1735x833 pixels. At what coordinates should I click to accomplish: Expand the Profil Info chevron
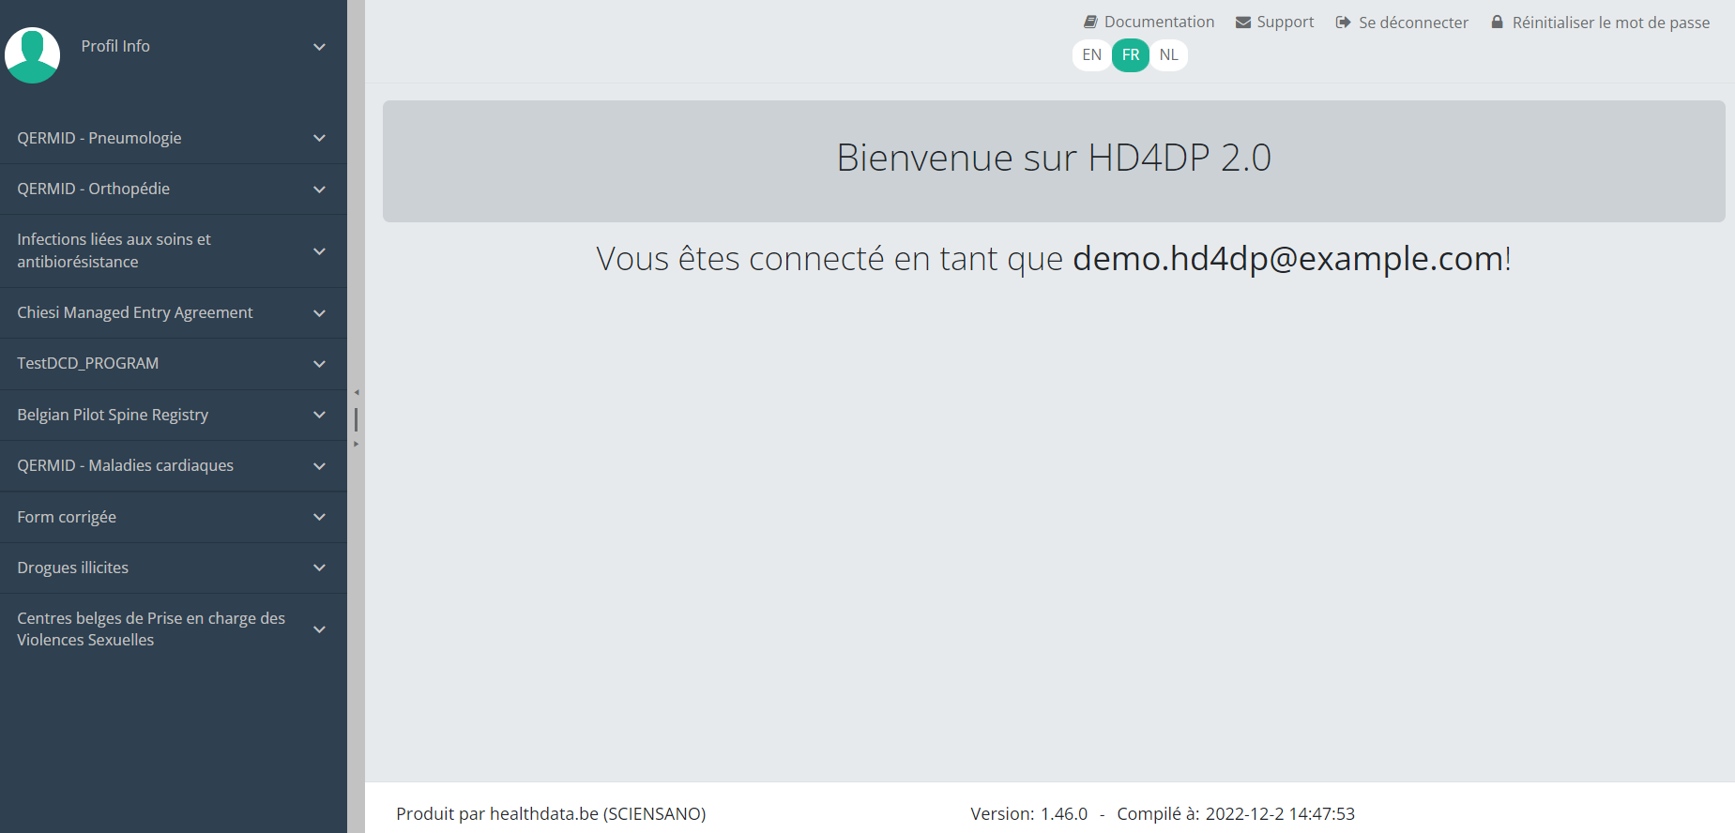pos(319,47)
